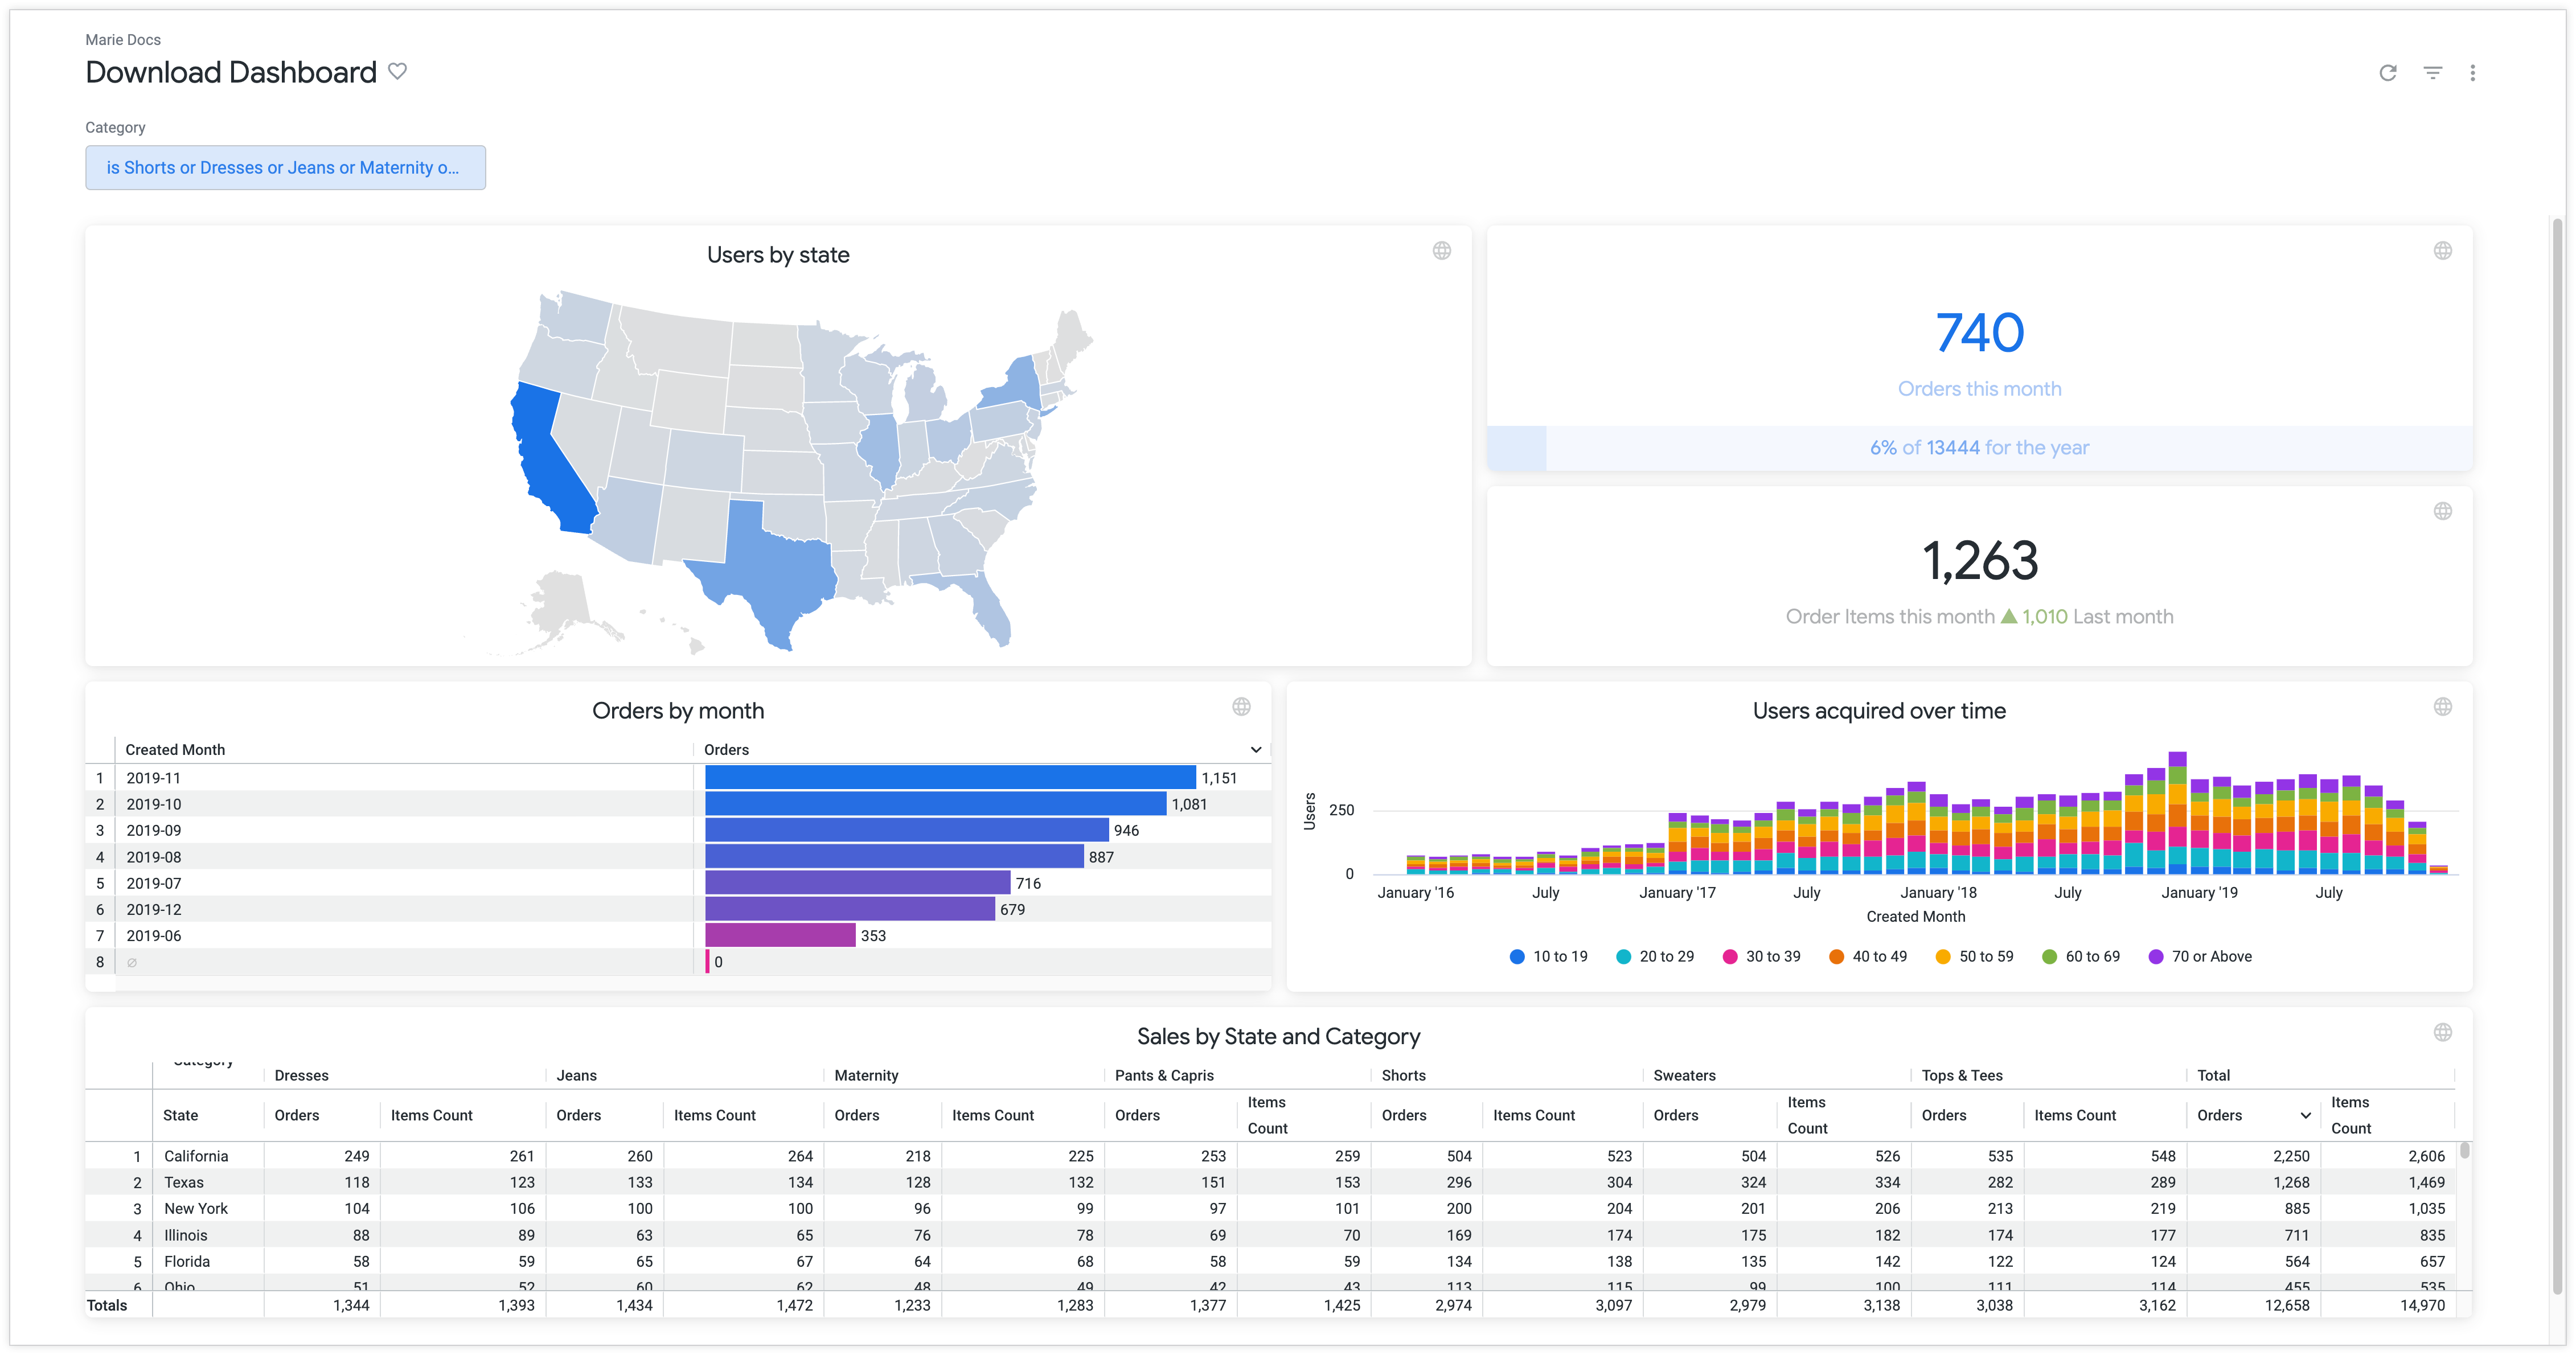Toggle the 70 or Above legend series
Image resolution: width=2576 pixels, height=1355 pixels.
[x=2200, y=957]
